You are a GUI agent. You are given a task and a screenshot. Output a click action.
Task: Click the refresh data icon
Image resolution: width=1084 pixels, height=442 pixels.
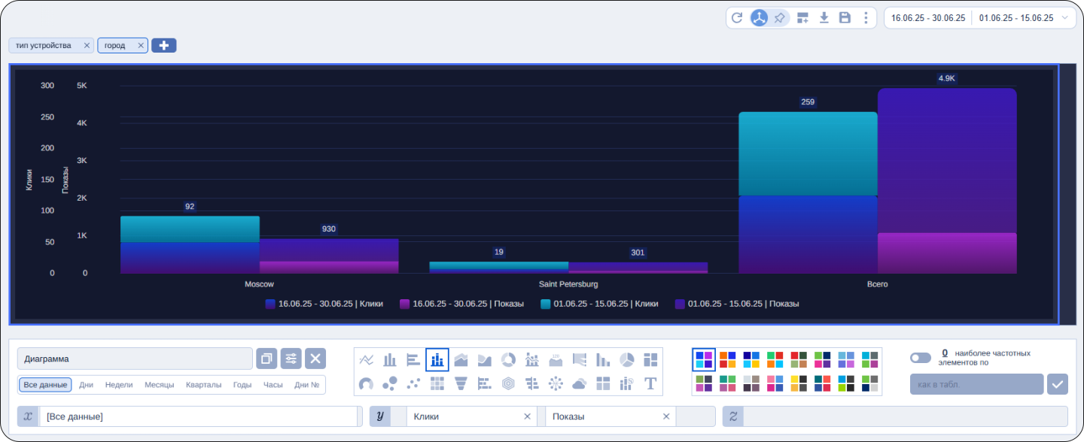tap(737, 18)
